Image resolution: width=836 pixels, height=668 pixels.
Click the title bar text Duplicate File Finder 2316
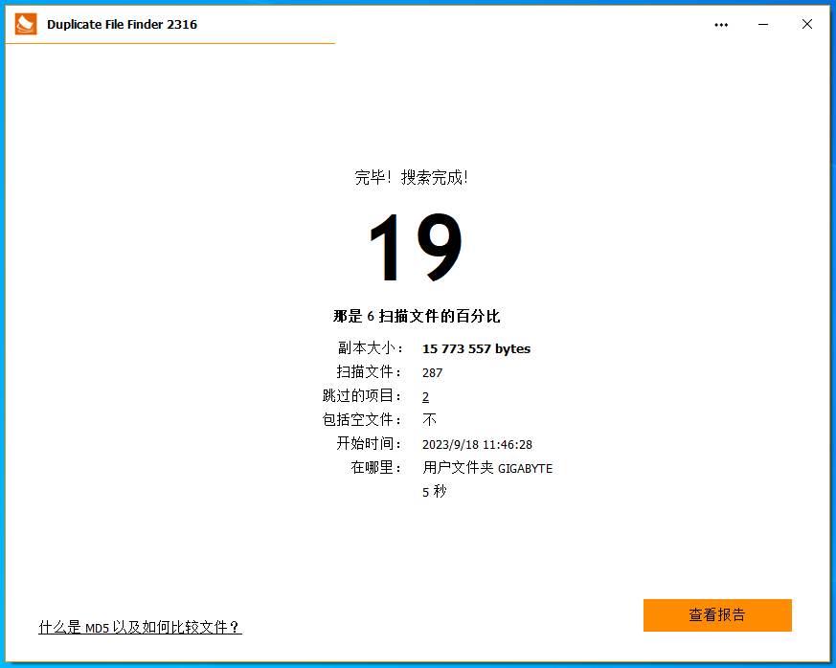(122, 25)
